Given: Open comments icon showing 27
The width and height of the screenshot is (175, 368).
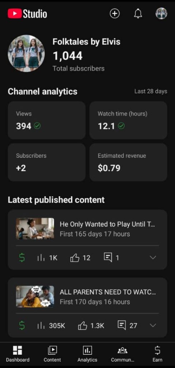Looking at the screenshot, I should 122,325.
